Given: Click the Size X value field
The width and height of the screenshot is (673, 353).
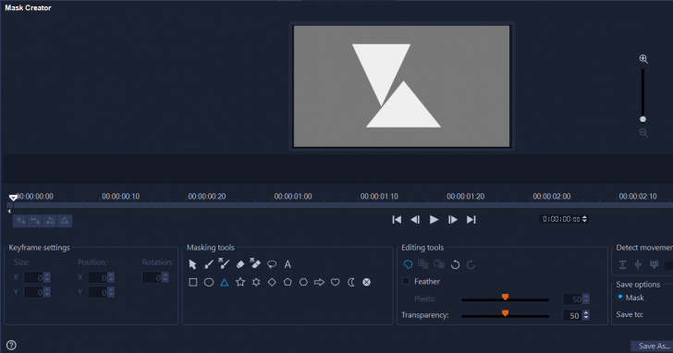Looking at the screenshot, I should (33, 277).
